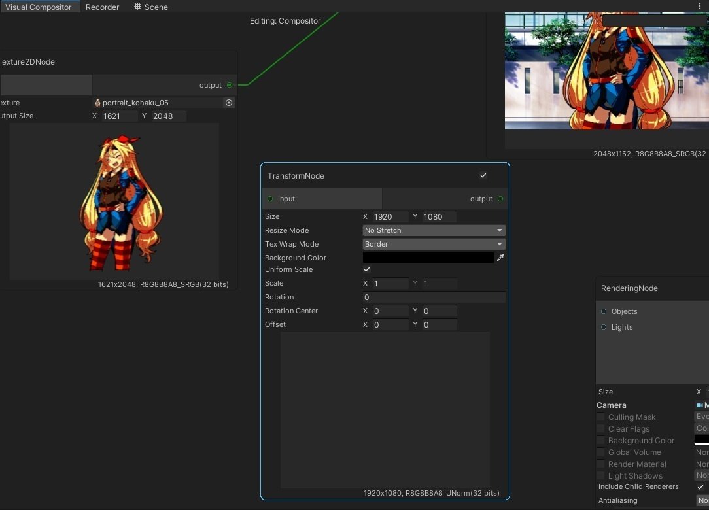Toggle the TransformNode enabled checkbox
Image resolution: width=709 pixels, height=510 pixels.
pyautogui.click(x=483, y=175)
